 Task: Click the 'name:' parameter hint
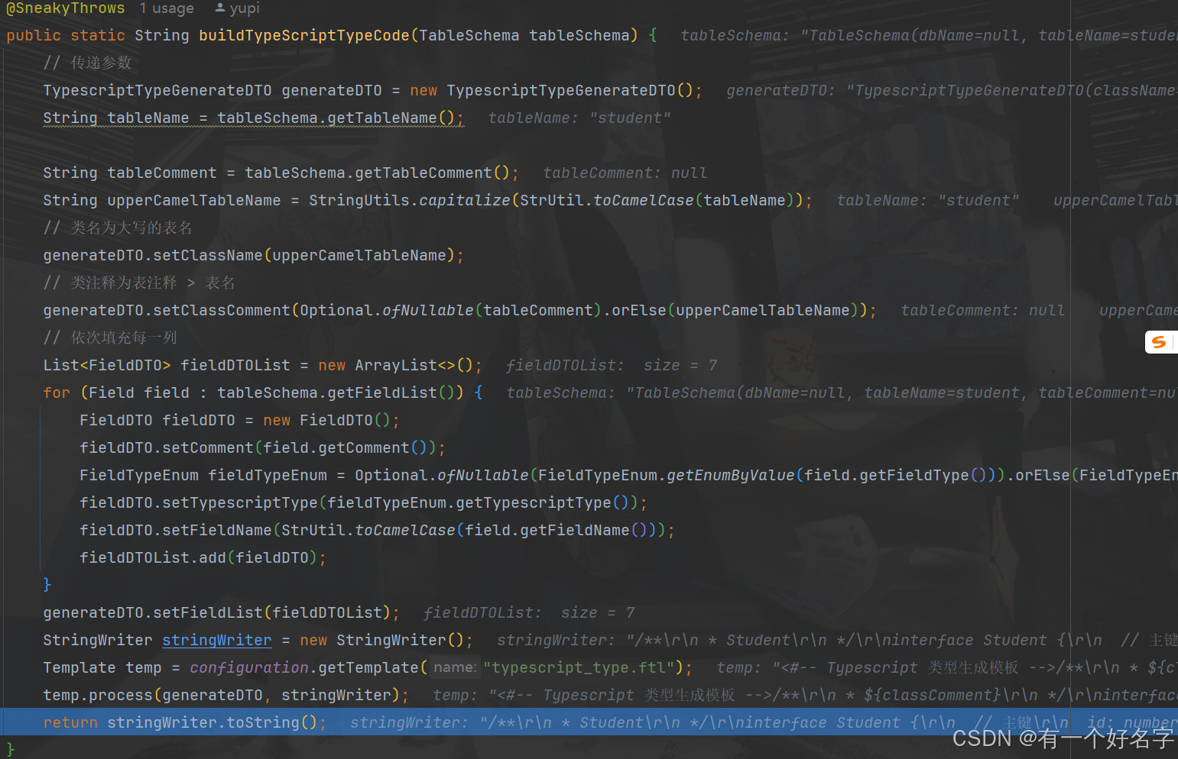pyautogui.click(x=455, y=667)
